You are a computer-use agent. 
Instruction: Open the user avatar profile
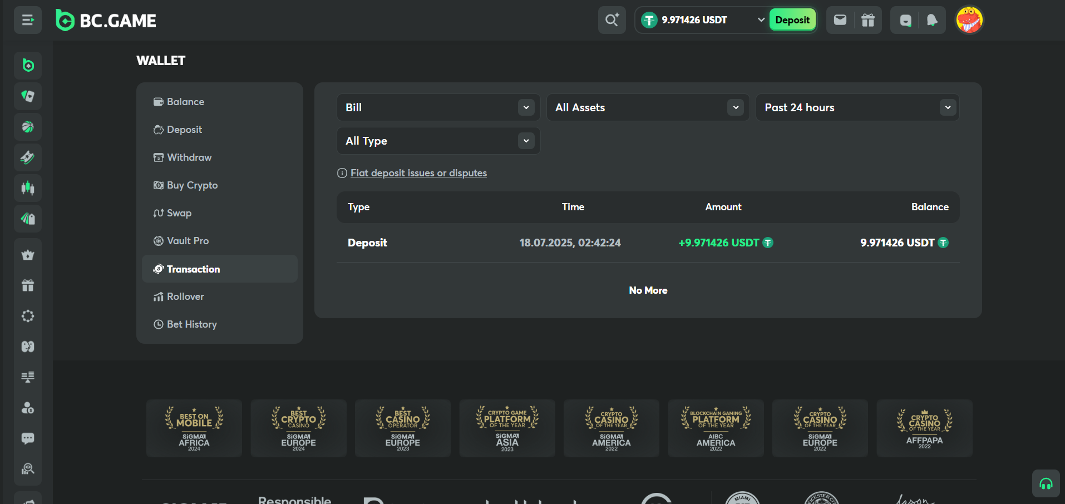pos(969,20)
